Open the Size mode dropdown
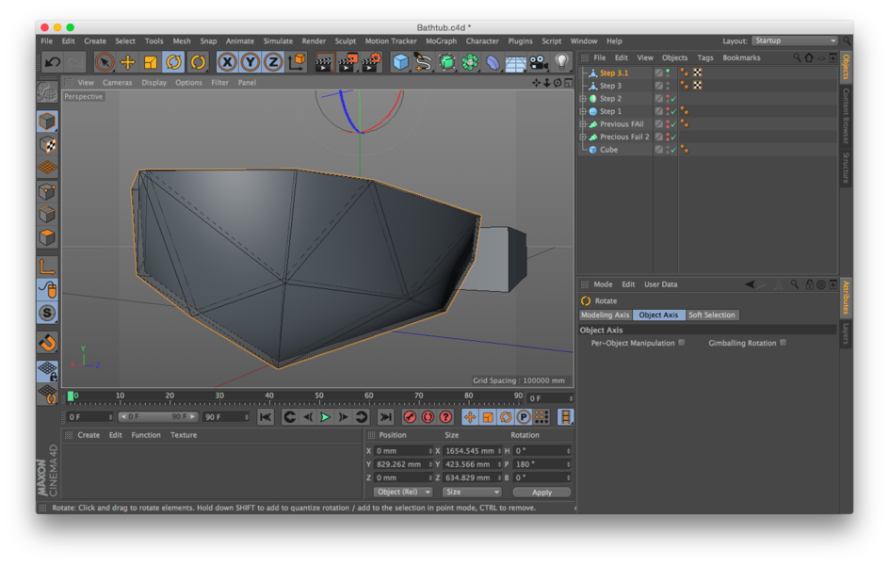 pyautogui.click(x=472, y=492)
